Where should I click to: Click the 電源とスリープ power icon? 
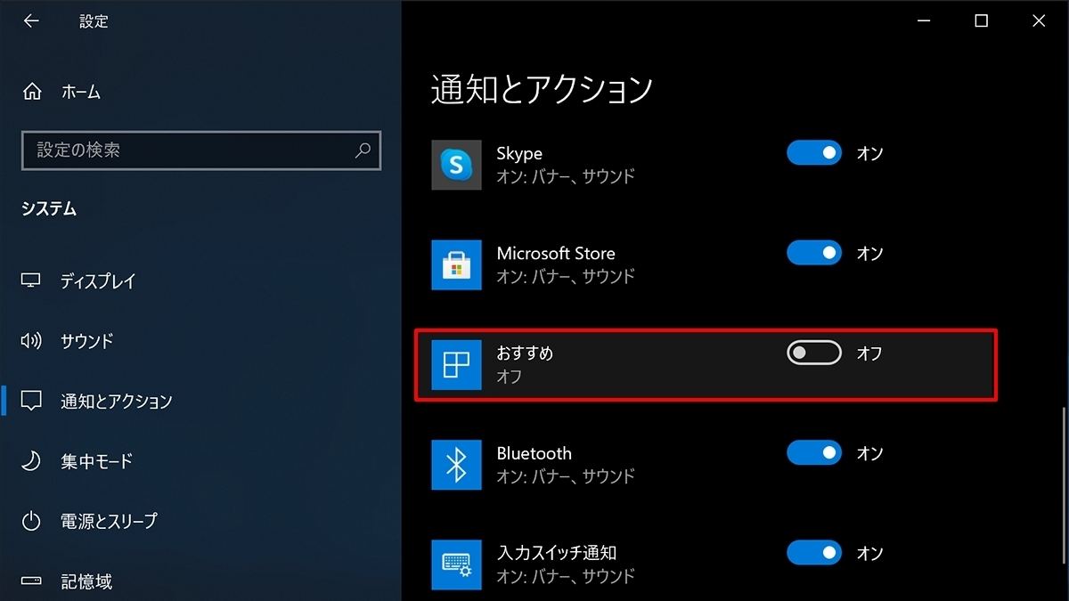coord(31,521)
